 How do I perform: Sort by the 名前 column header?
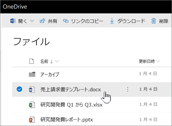pyautogui.click(x=44, y=61)
